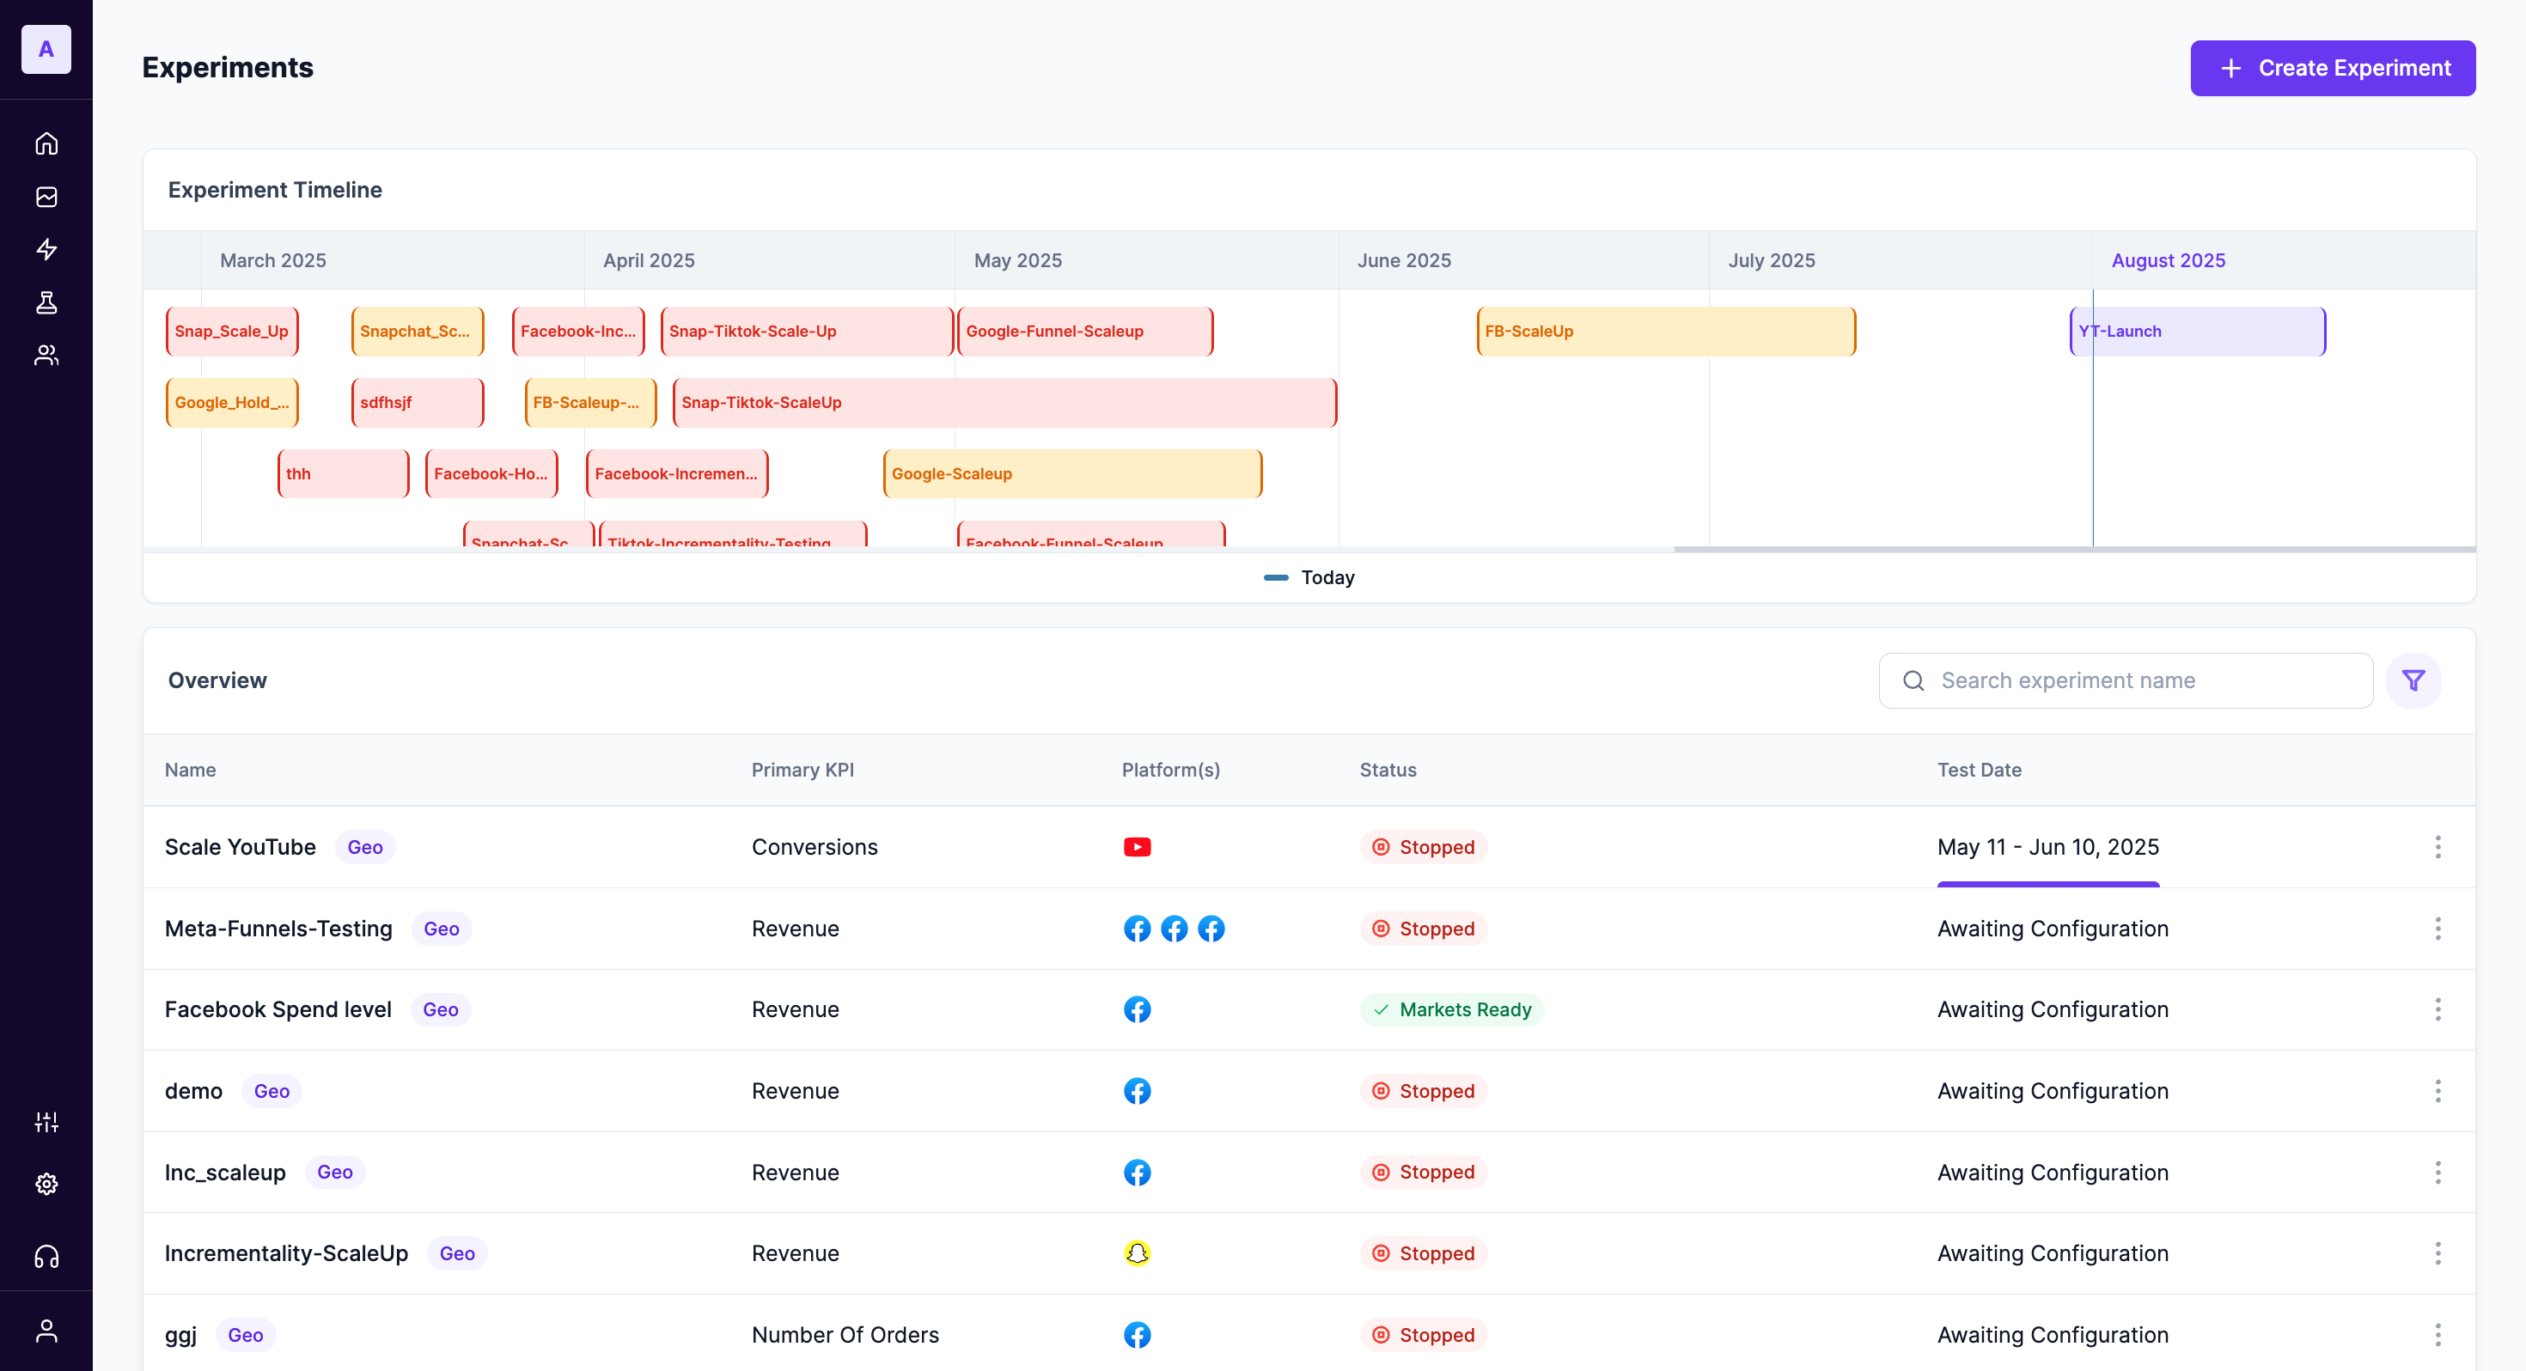Open the three-dot menu for Incrementality-ScaleUp
This screenshot has height=1371, width=2526.
click(2438, 1253)
